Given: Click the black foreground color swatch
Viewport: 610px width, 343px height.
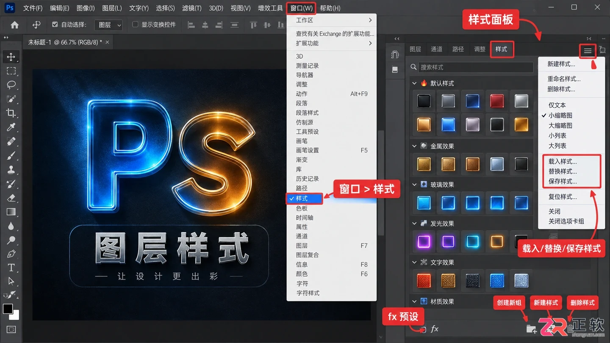Looking at the screenshot, I should click(x=7, y=308).
